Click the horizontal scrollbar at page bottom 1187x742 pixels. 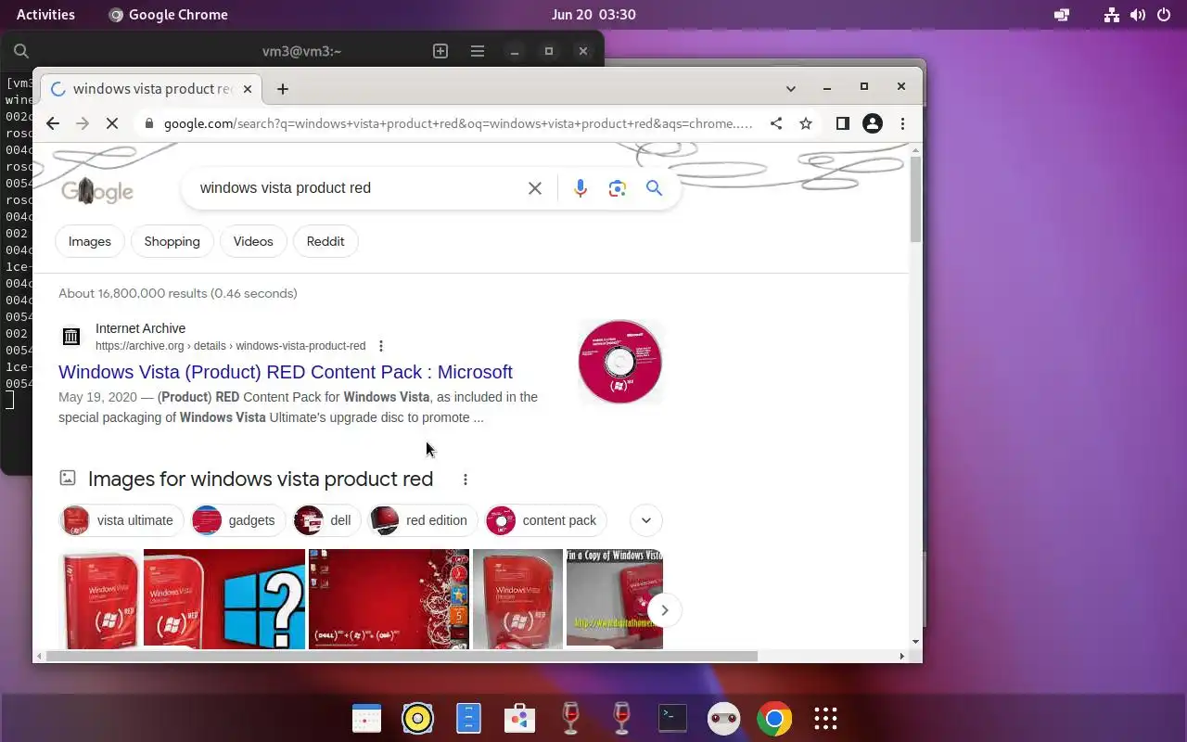point(402,656)
